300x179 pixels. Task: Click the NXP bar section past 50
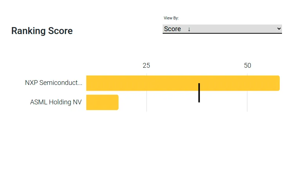(x=263, y=83)
